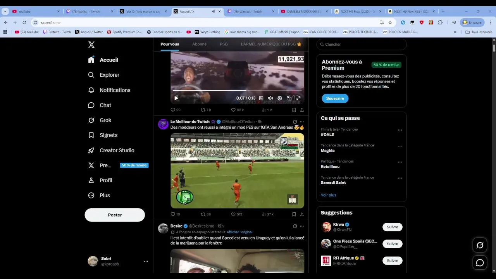The image size is (496, 279).
Task: Open the Chrome profile En pause button
Action: click(x=472, y=22)
